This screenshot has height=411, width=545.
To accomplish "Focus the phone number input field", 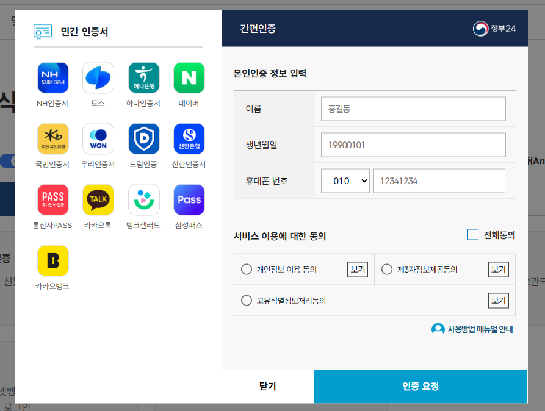I will pos(439,180).
